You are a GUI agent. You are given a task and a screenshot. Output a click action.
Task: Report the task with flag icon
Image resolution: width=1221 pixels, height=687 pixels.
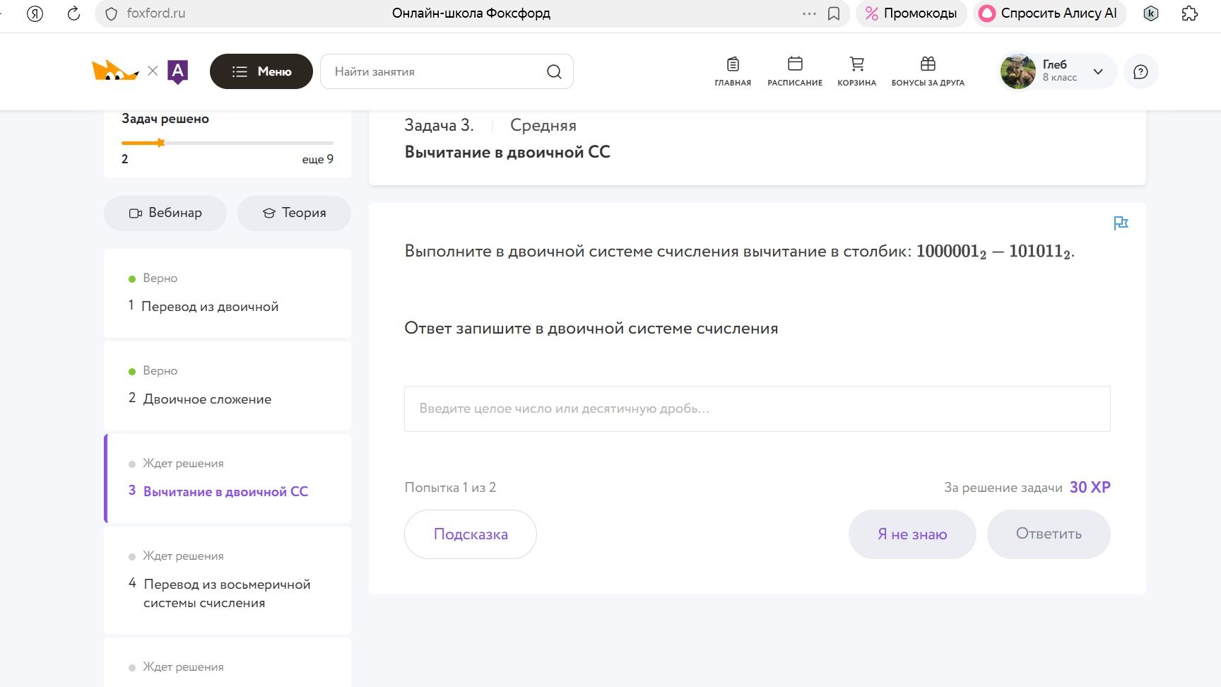(x=1121, y=223)
